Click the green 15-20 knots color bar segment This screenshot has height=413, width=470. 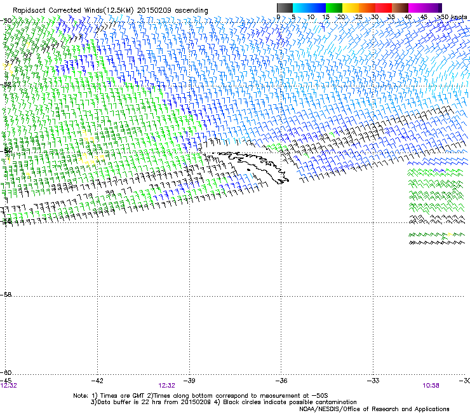(x=334, y=8)
